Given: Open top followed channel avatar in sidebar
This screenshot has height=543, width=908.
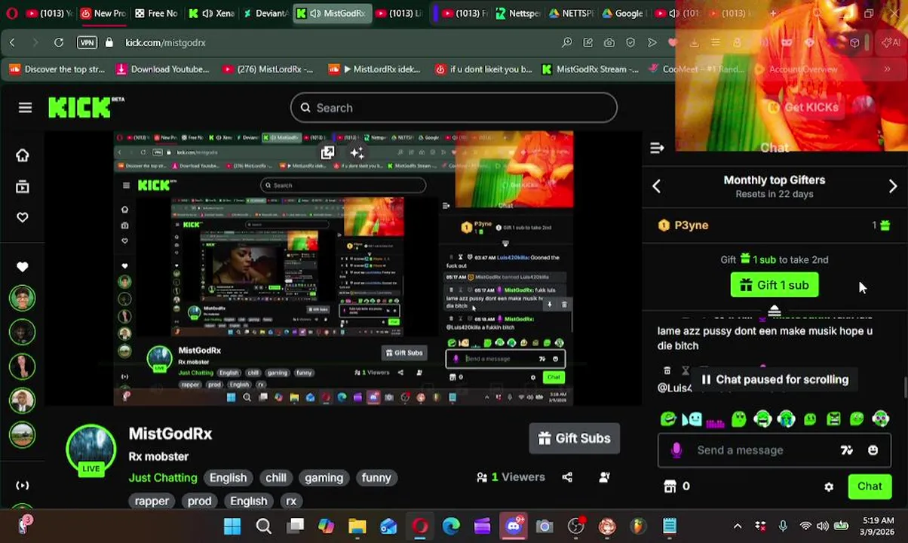Looking at the screenshot, I should point(22,298).
